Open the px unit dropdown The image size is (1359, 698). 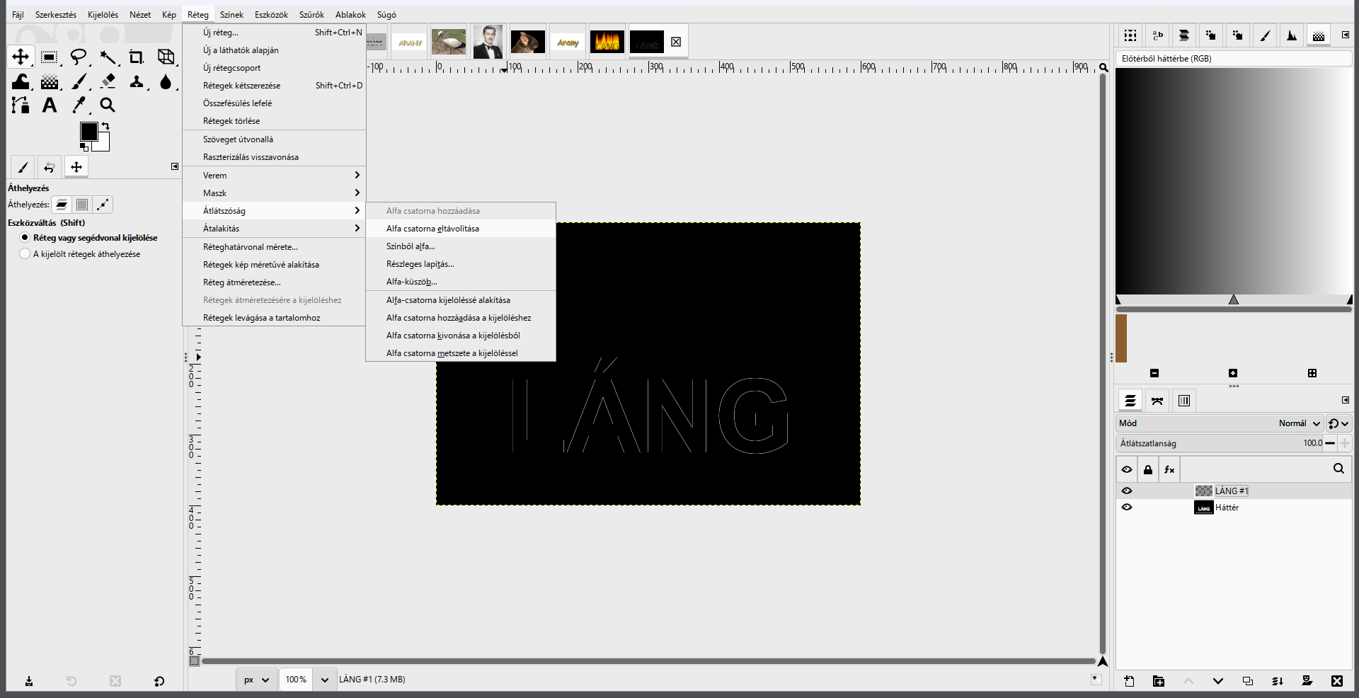click(256, 680)
